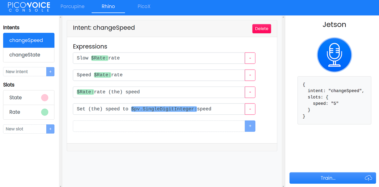Select the Rhino tab
379x187 pixels.
pos(108,6)
